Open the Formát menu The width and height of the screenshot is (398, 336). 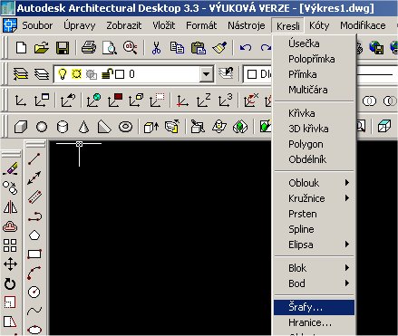[201, 25]
